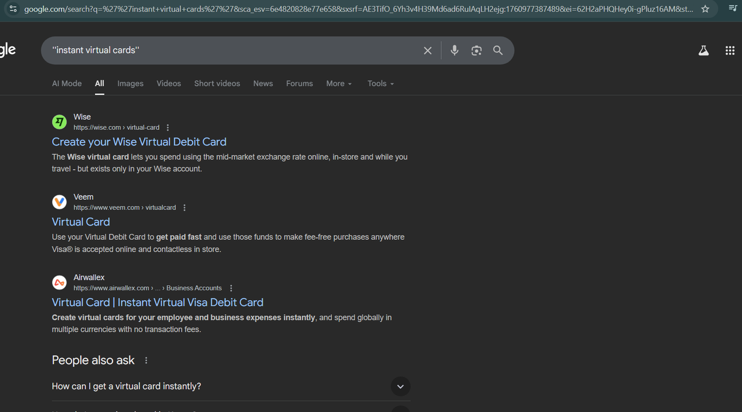Viewport: 742px width, 412px height.
Task: Click the Wise favicon logo
Action: point(60,122)
